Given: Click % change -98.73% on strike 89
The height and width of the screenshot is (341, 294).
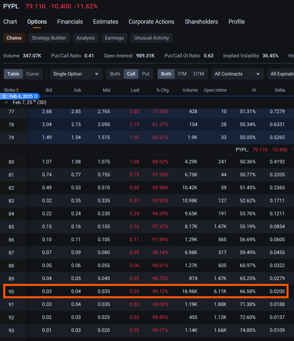Looking at the screenshot, I should (x=160, y=278).
